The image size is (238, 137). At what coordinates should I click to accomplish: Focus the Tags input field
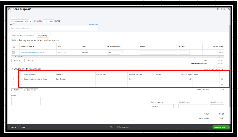point(54,28)
